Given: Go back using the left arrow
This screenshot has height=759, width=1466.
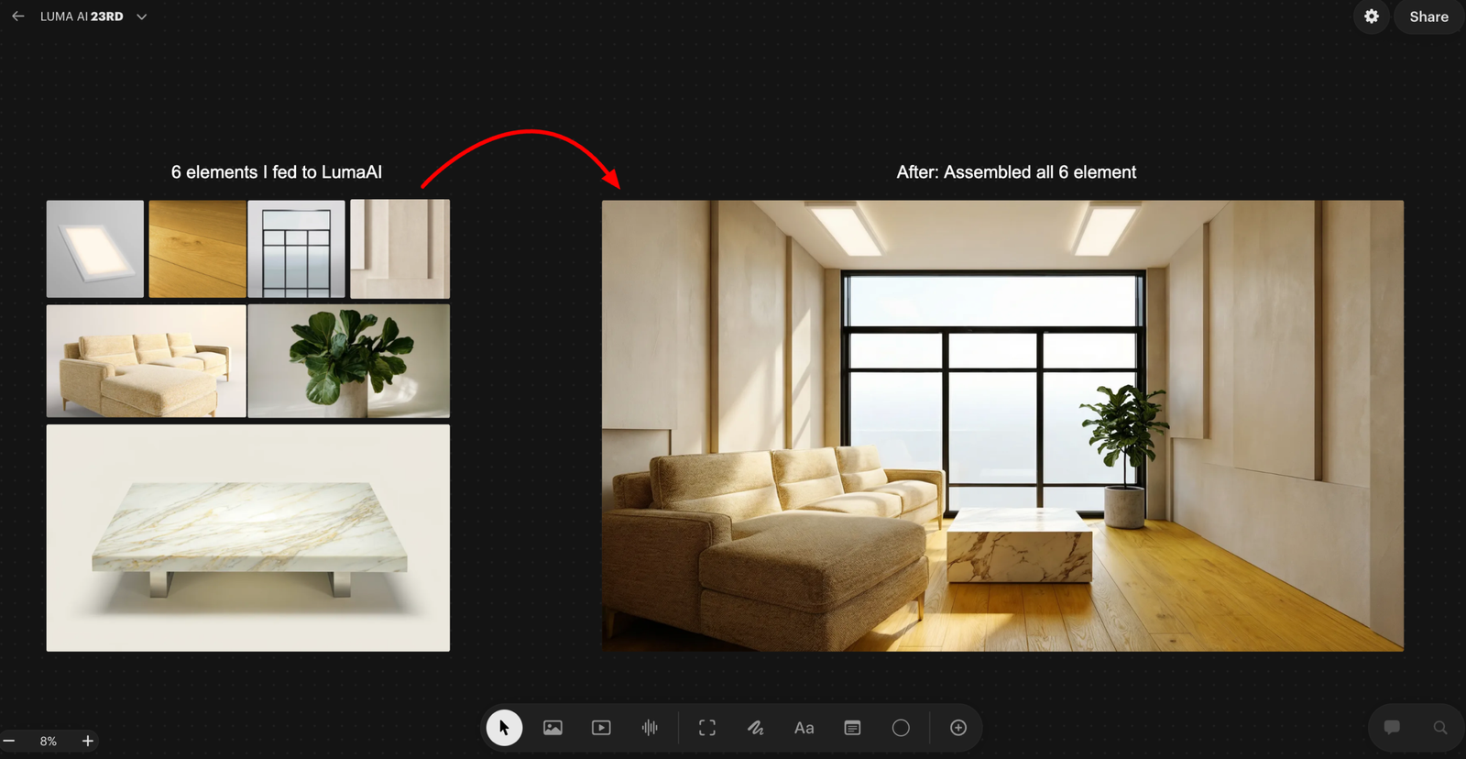Looking at the screenshot, I should point(17,16).
